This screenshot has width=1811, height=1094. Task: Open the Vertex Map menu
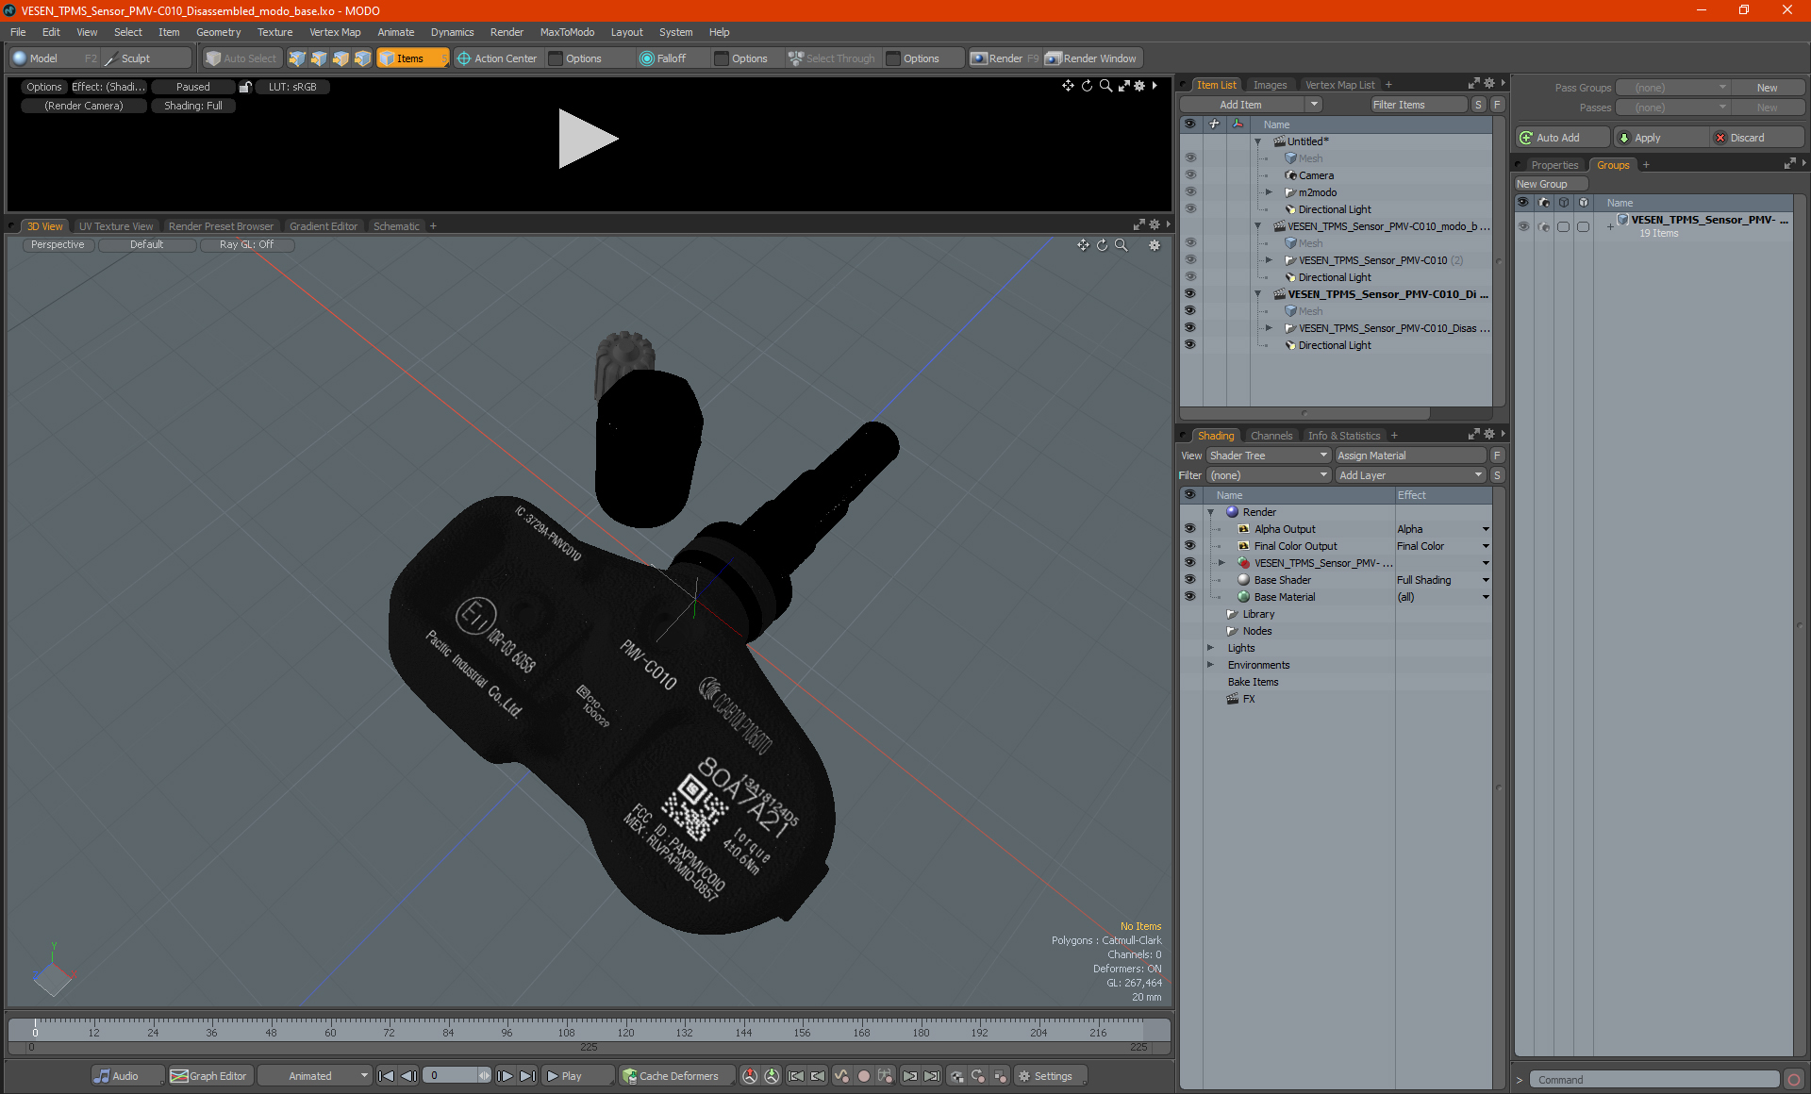[335, 32]
